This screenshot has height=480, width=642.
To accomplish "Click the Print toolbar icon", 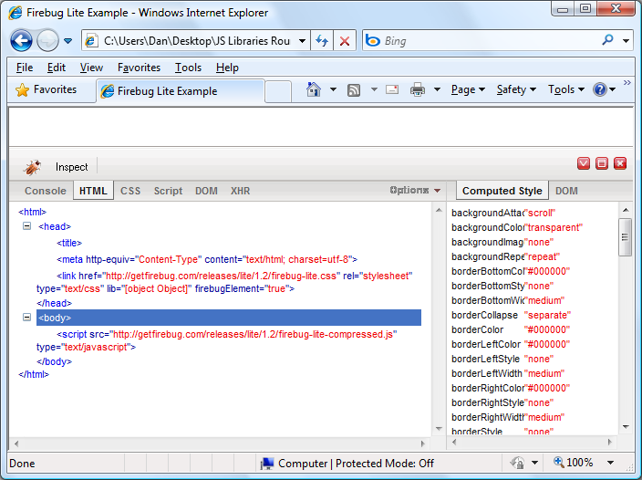I will (x=418, y=89).
